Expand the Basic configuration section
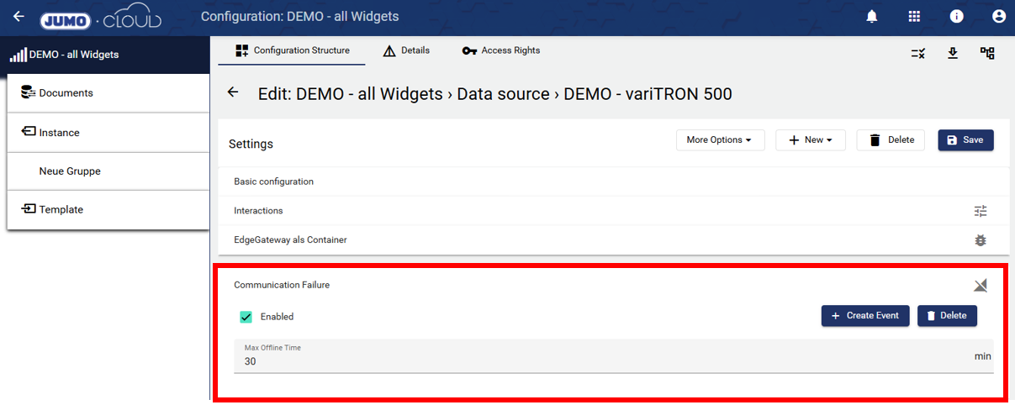Image resolution: width=1015 pixels, height=405 pixels. coord(273,181)
